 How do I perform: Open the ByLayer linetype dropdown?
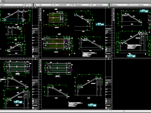coord(149,5)
